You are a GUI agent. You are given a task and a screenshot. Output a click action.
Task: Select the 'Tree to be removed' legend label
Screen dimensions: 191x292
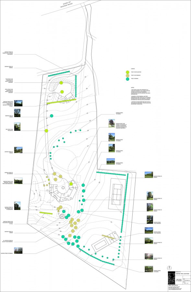(x=136, y=75)
